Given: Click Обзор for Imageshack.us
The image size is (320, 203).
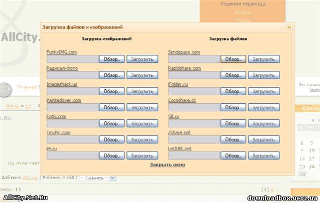Looking at the screenshot, I should click(x=111, y=91).
